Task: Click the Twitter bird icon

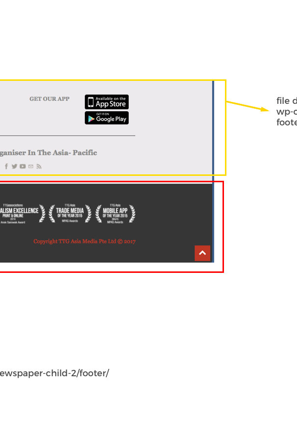Action: pyautogui.click(x=14, y=167)
